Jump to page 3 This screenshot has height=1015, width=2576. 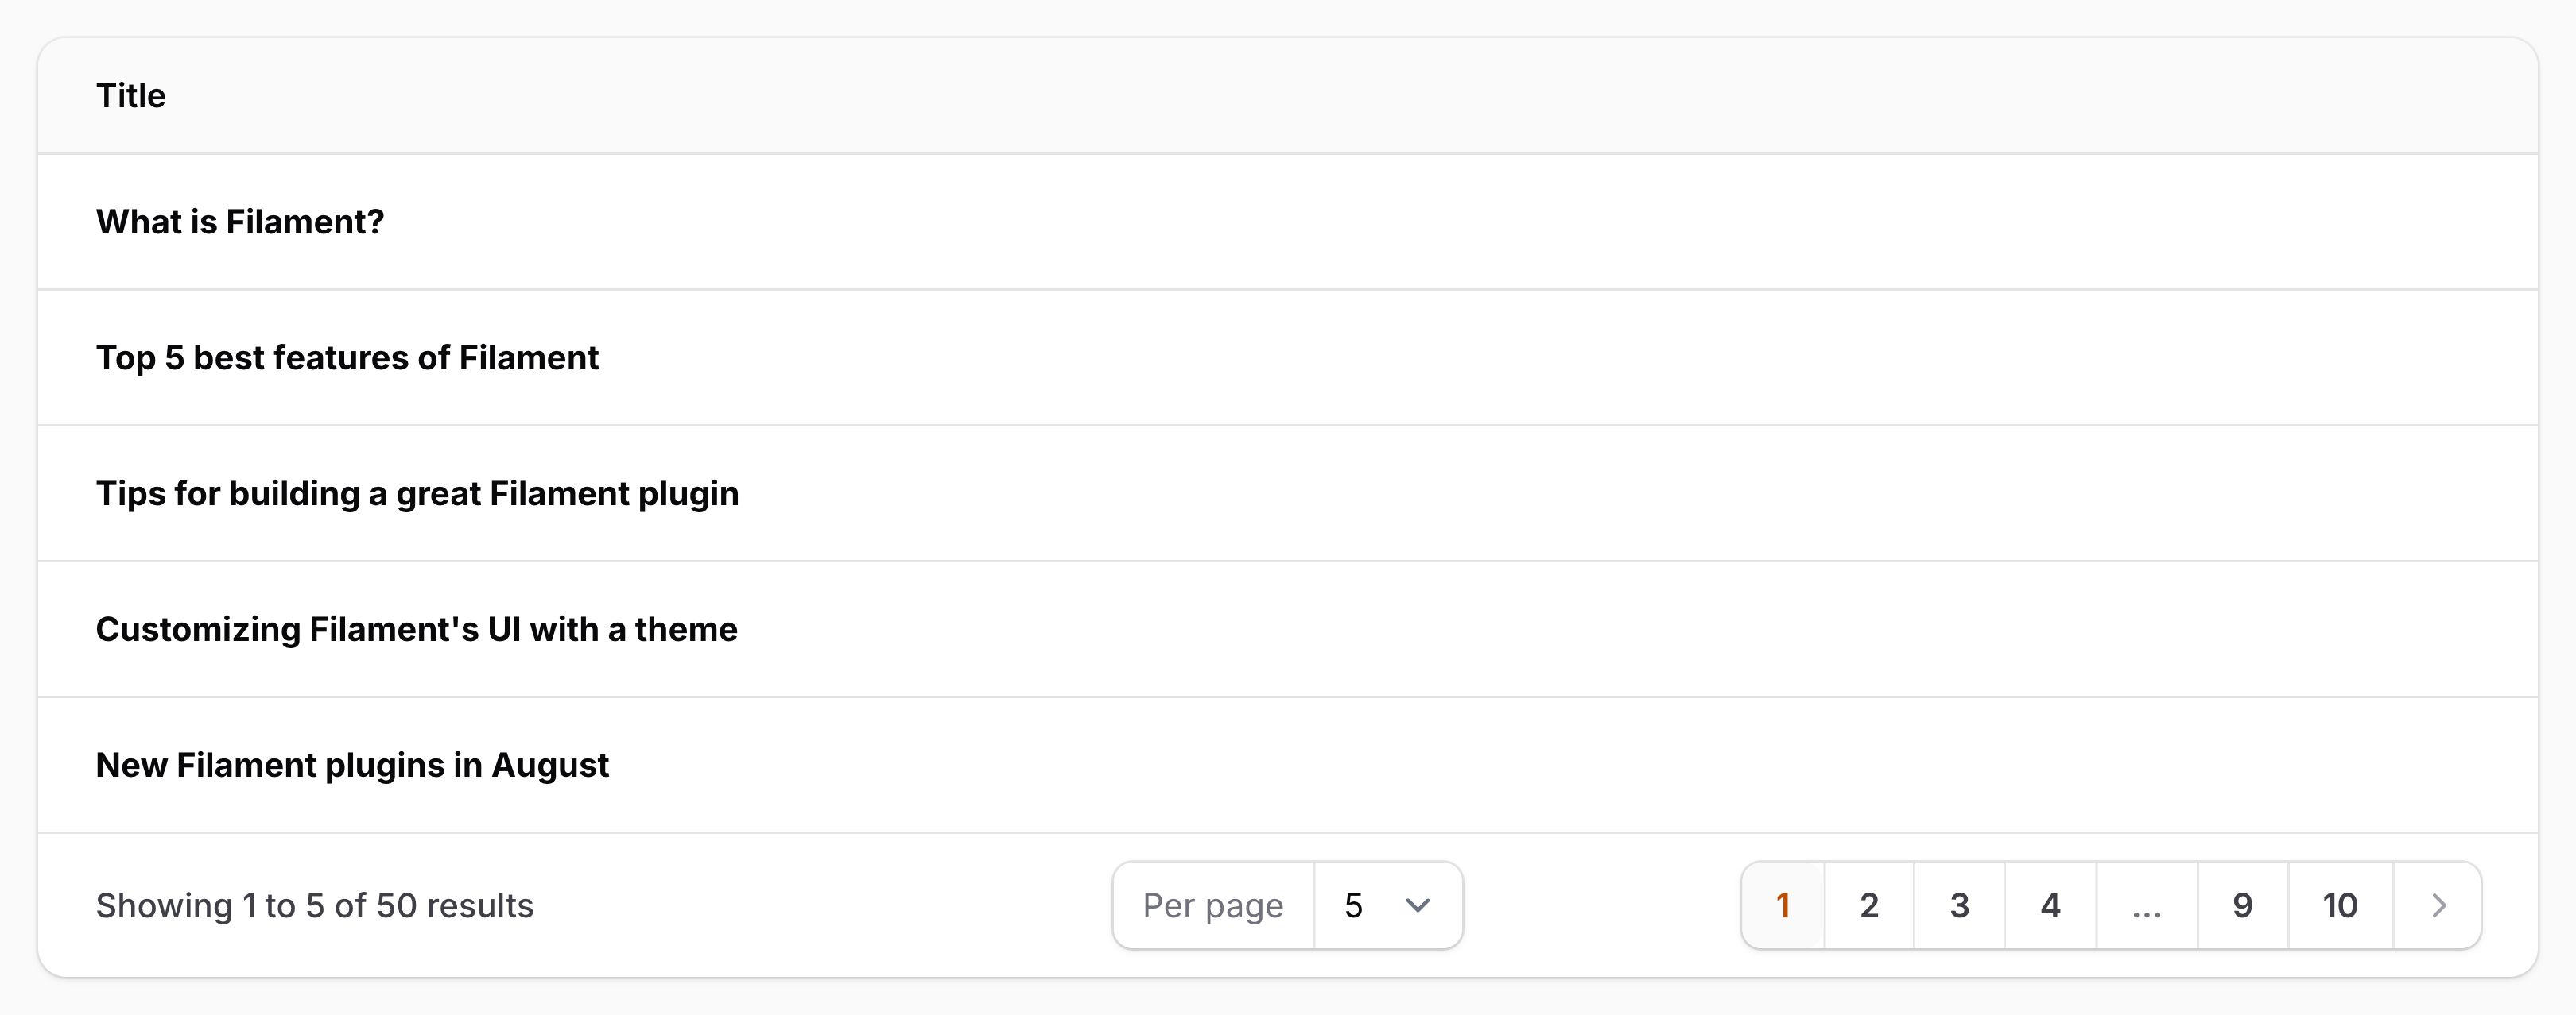coord(1959,905)
